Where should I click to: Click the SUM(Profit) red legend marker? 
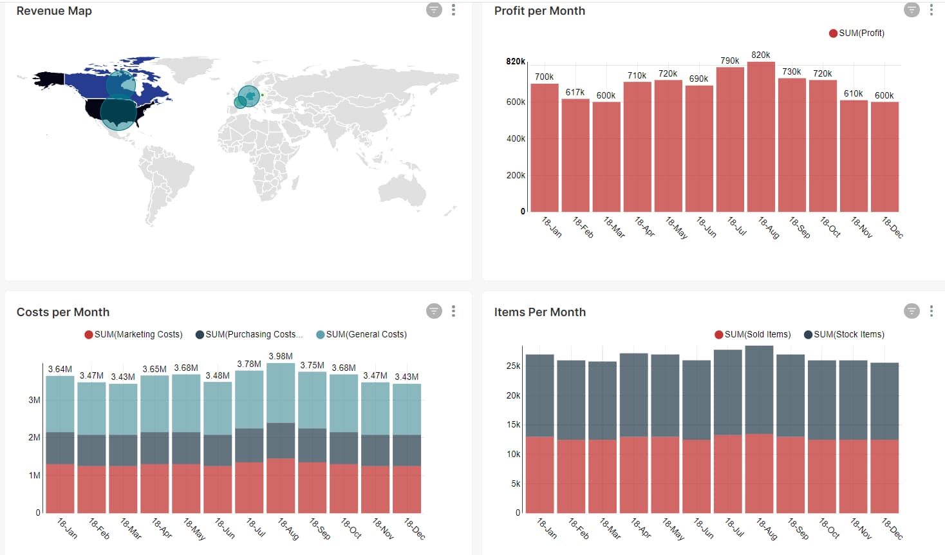(833, 33)
